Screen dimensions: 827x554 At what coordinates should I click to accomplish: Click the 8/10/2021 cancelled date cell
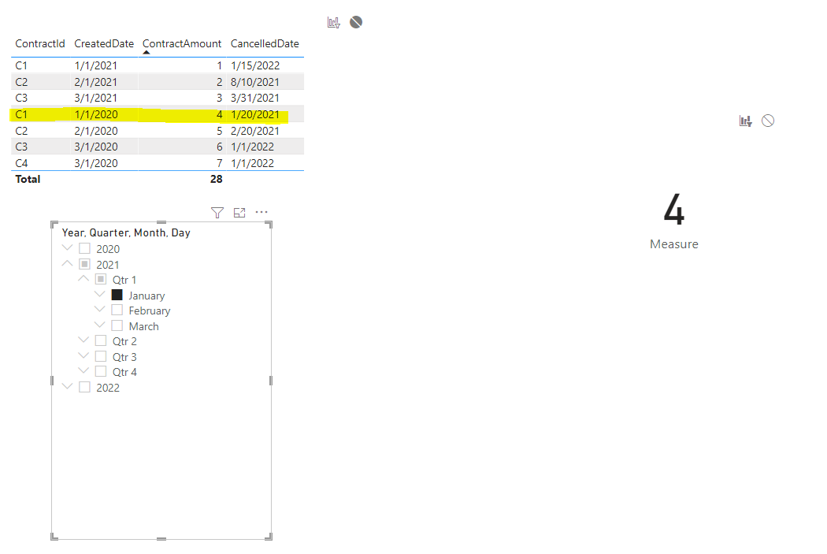(x=255, y=82)
